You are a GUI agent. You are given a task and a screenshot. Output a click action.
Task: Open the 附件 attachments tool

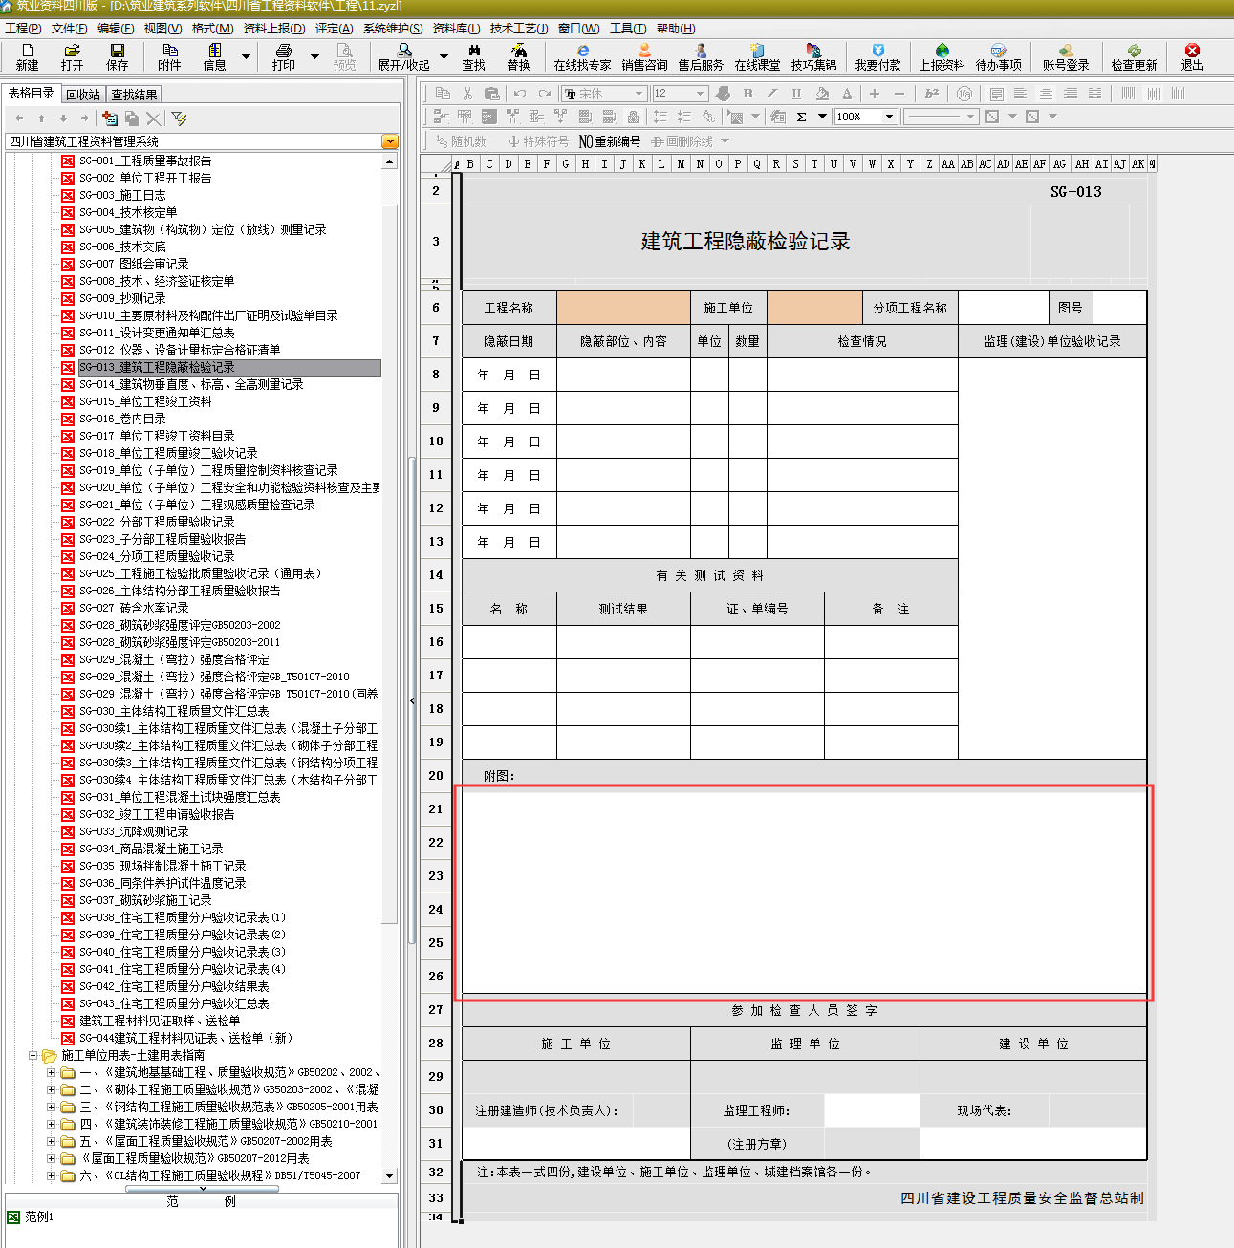tap(169, 57)
